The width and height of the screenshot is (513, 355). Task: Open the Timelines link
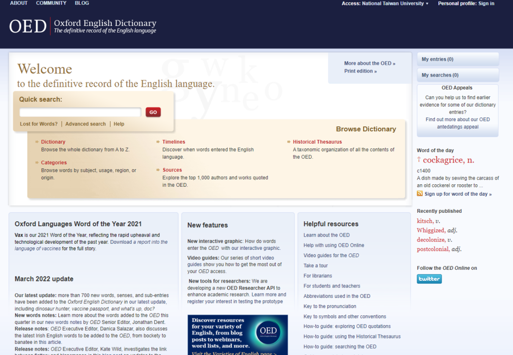click(174, 142)
